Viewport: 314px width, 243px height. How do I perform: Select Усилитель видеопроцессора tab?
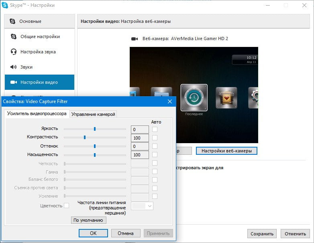37,113
